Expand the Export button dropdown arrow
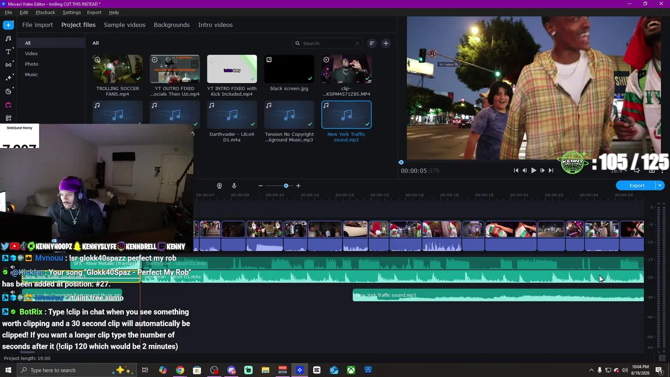Screen dimensions: 670x377 coord(660,185)
